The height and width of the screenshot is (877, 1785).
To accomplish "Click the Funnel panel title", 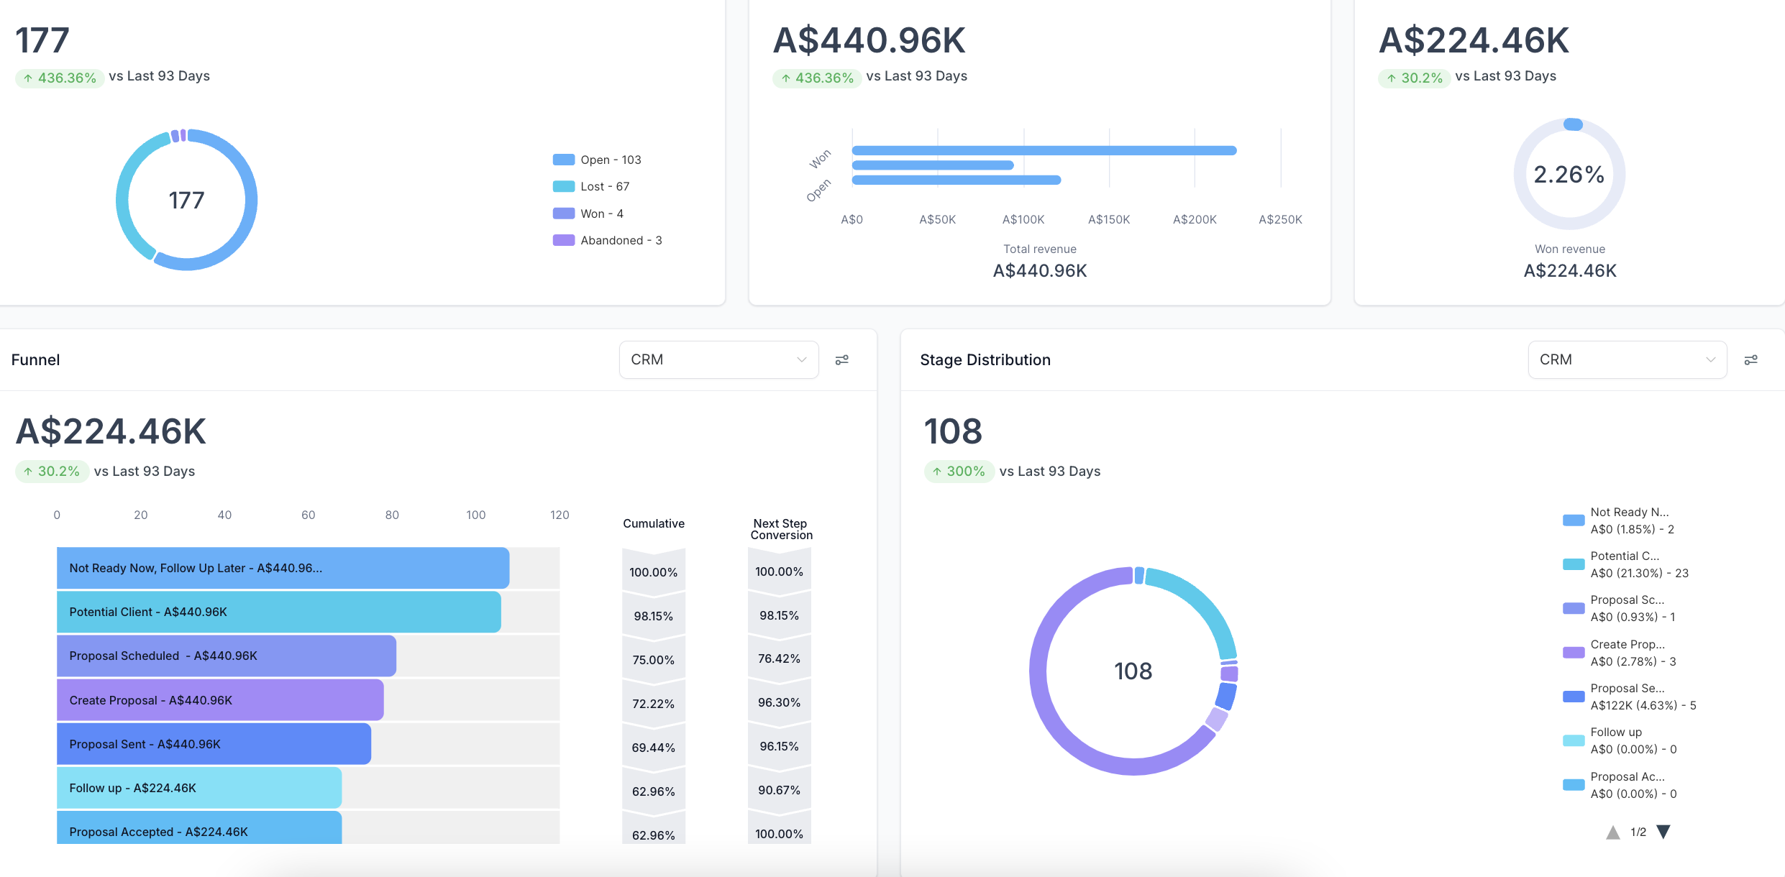I will (35, 359).
